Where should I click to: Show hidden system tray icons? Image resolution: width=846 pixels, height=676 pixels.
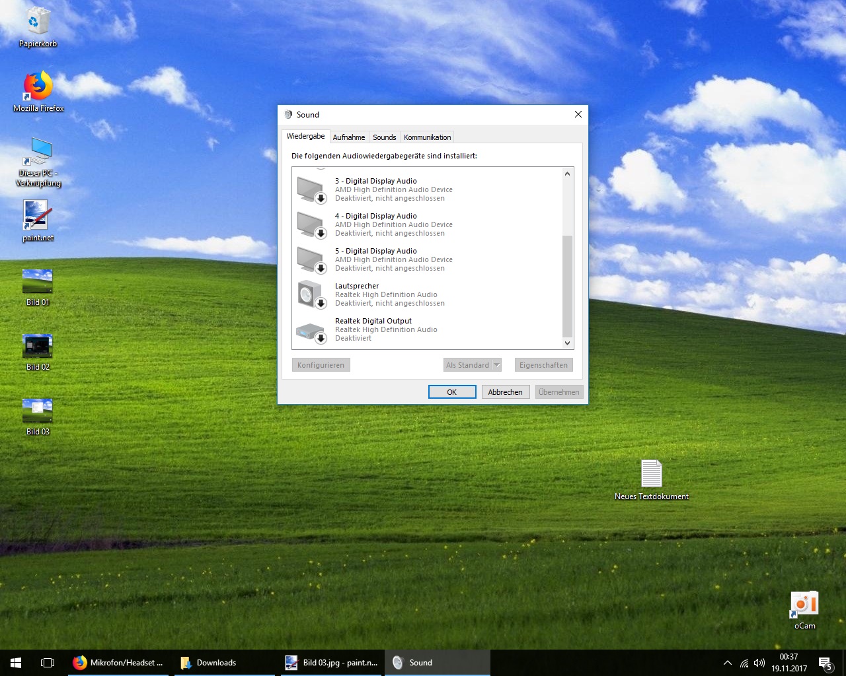728,663
